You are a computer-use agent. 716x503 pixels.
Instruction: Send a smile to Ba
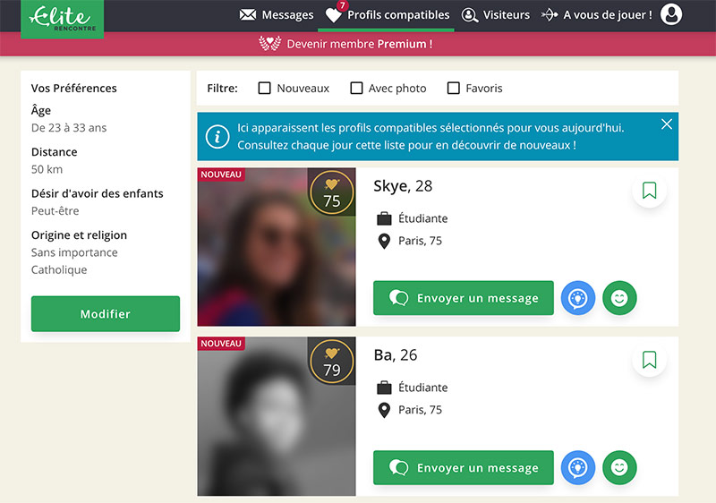click(619, 468)
